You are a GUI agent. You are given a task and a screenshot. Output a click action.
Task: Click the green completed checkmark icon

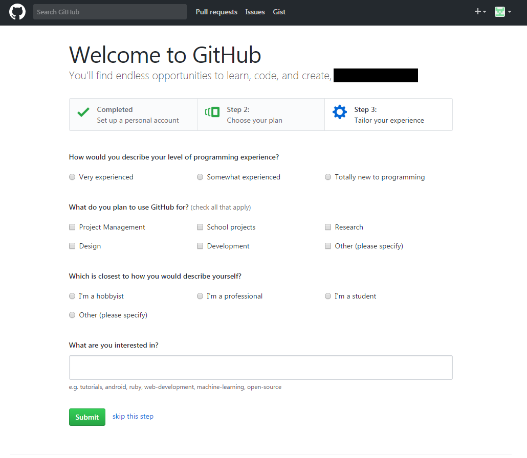pos(83,112)
